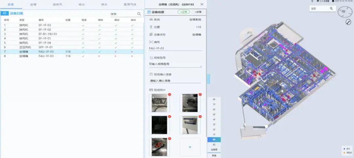Screen dimensions: 354x158
Task: Add a new site photo with plus tile
Action: click(x=190, y=147)
